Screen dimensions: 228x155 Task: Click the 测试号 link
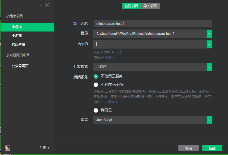(x=110, y=57)
